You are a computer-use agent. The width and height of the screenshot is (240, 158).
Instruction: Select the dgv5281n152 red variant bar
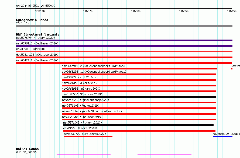point(124,57)
